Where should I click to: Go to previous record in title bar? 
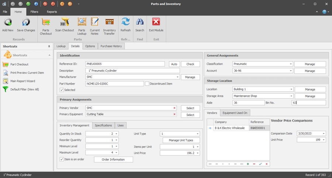point(20,4)
